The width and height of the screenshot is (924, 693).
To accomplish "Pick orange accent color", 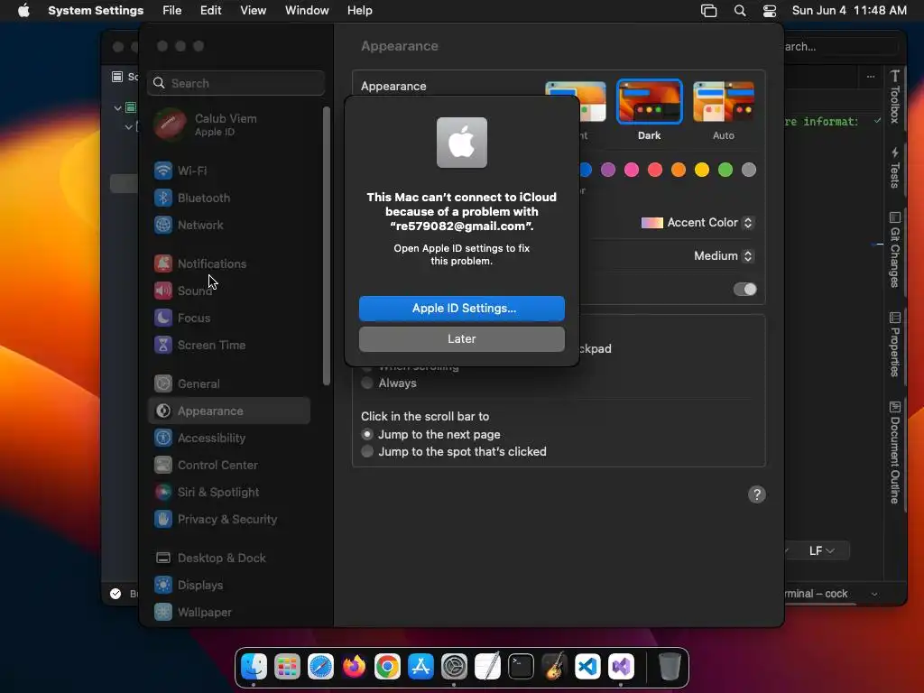I will (679, 171).
